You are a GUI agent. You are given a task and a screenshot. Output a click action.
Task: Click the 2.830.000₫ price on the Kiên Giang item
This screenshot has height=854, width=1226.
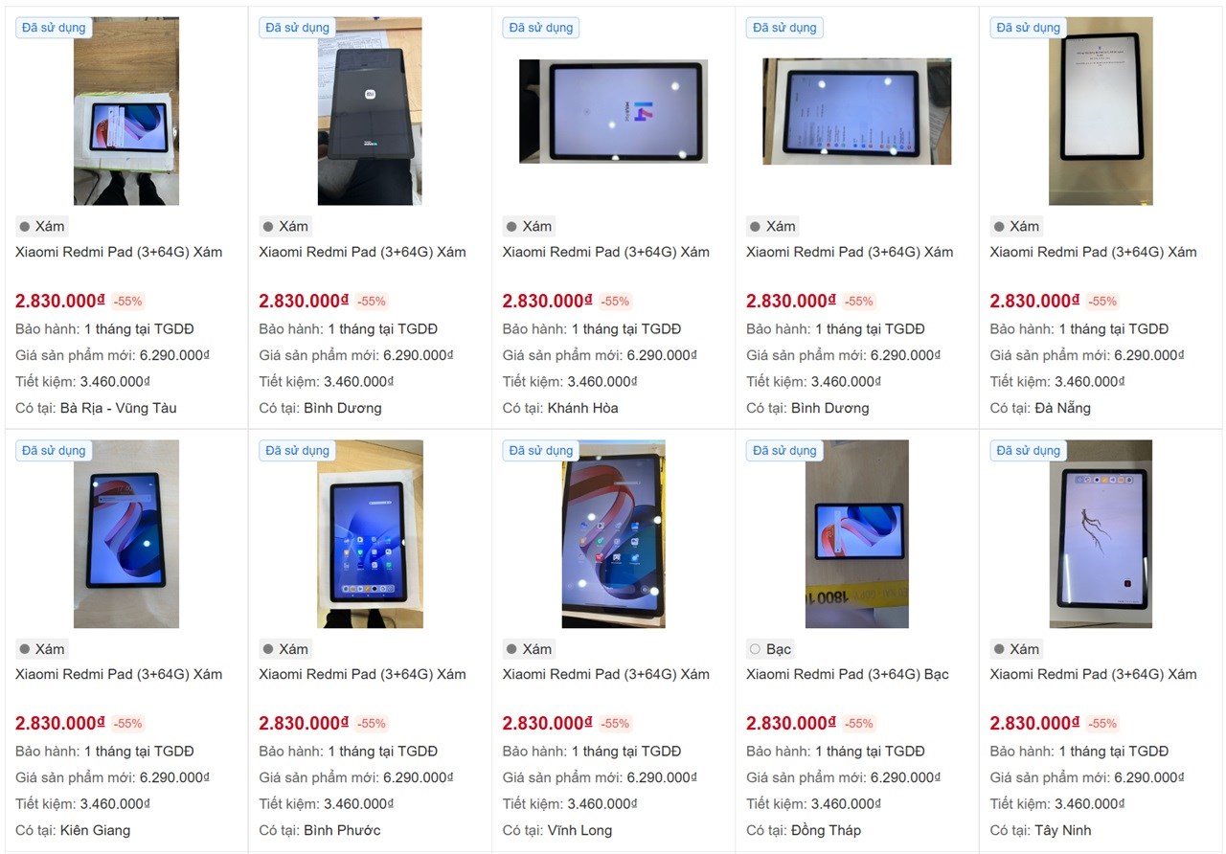coord(60,723)
